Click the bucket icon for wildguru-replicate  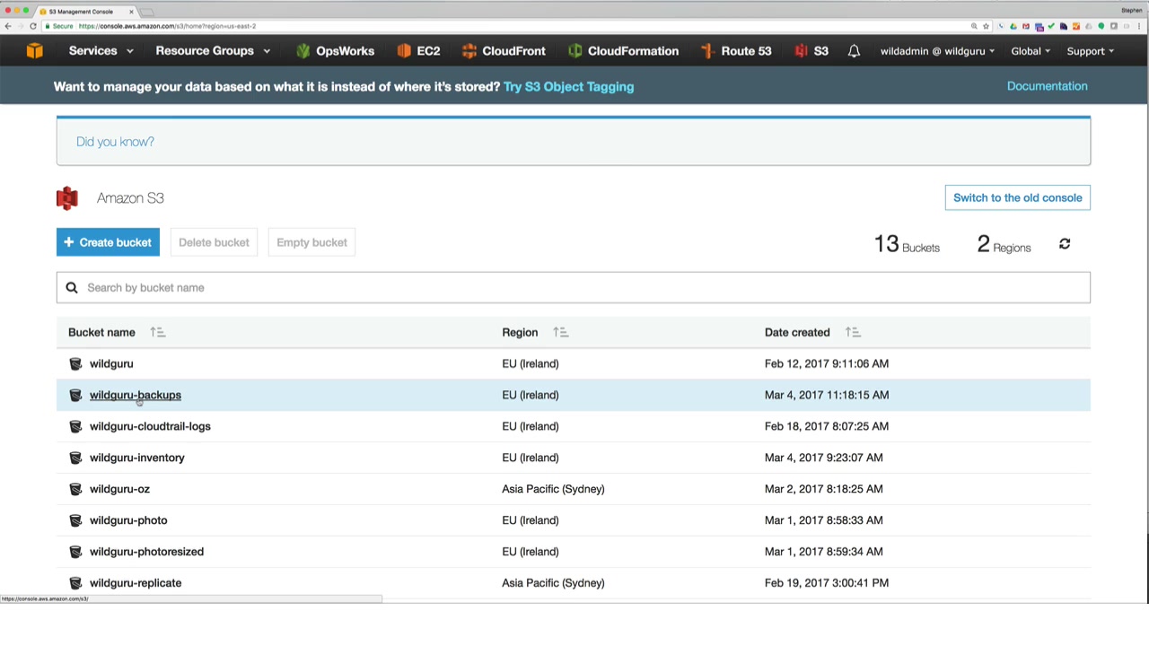(75, 584)
